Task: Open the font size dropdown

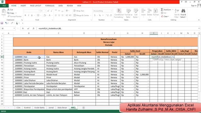Action: (x=45, y=11)
